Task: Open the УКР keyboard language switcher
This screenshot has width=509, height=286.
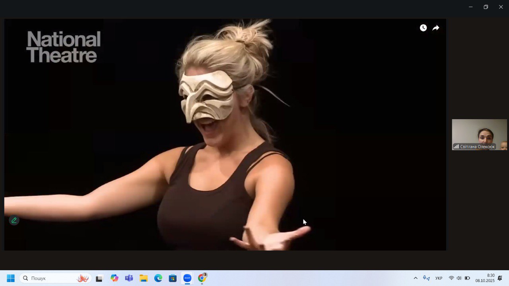Action: (439, 278)
